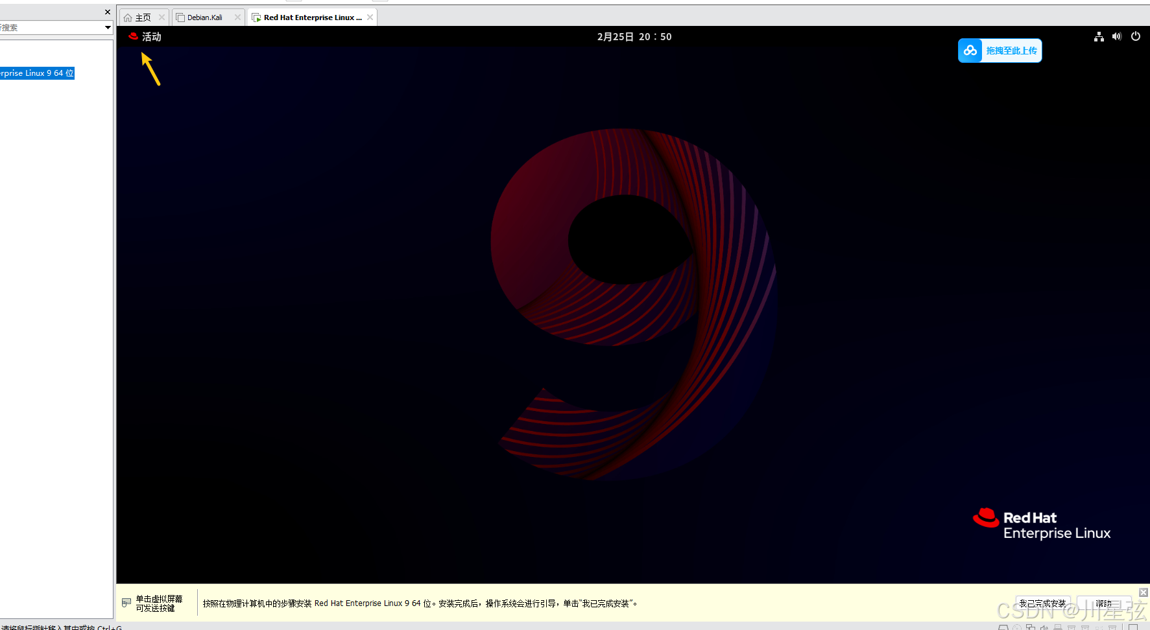Click 我已完成安装 button
The width and height of the screenshot is (1150, 630).
point(1042,603)
